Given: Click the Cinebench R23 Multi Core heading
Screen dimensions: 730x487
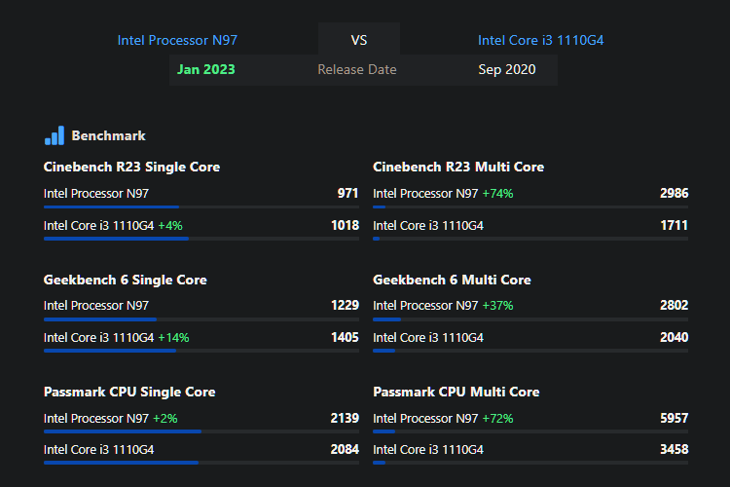Looking at the screenshot, I should click(458, 167).
